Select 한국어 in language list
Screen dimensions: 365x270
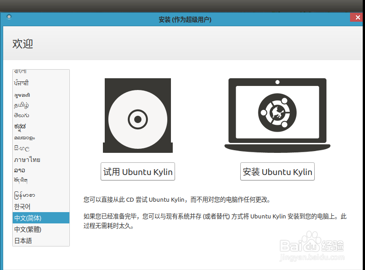[x=41, y=206]
